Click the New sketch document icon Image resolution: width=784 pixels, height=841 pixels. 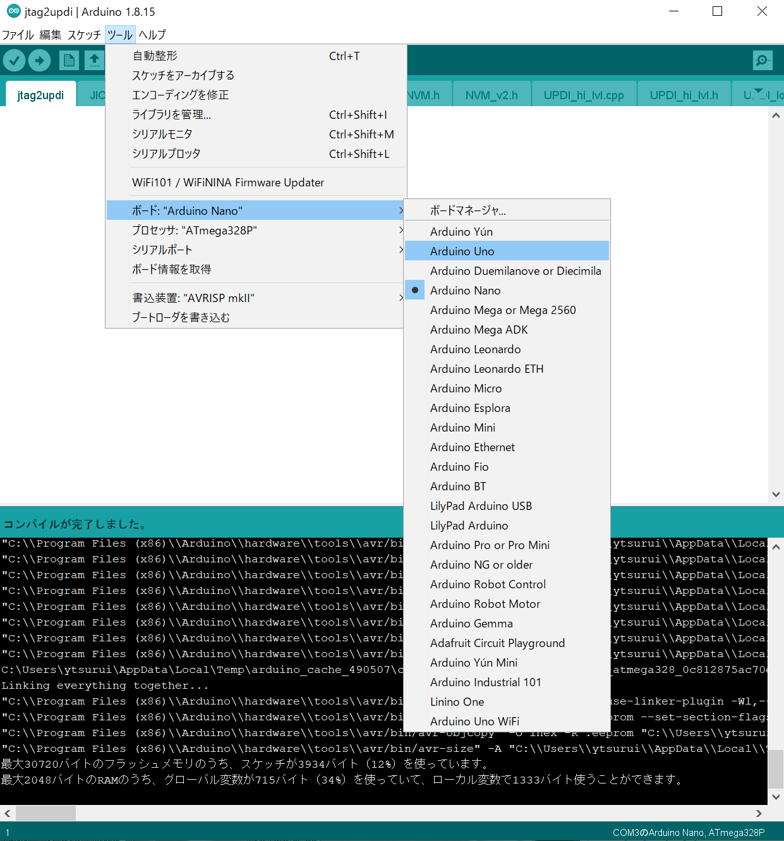69,61
